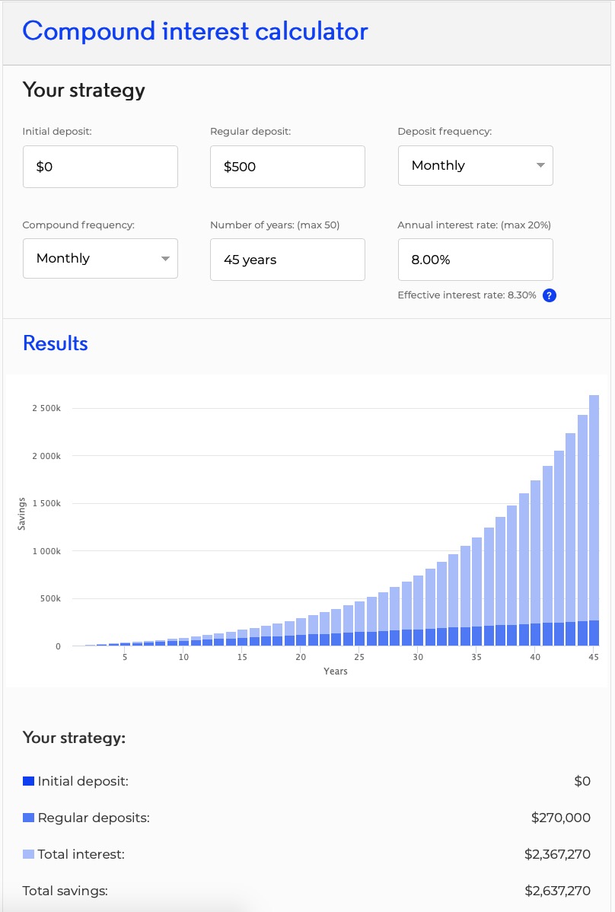
Task: Select the Number of years field
Action: (x=287, y=260)
